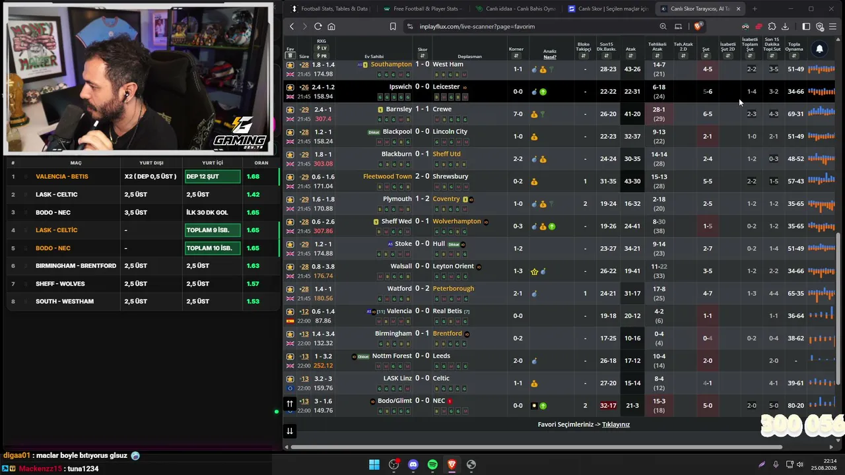Open the notification bell on the scanner
This screenshot has height=475, width=845.
pos(819,49)
